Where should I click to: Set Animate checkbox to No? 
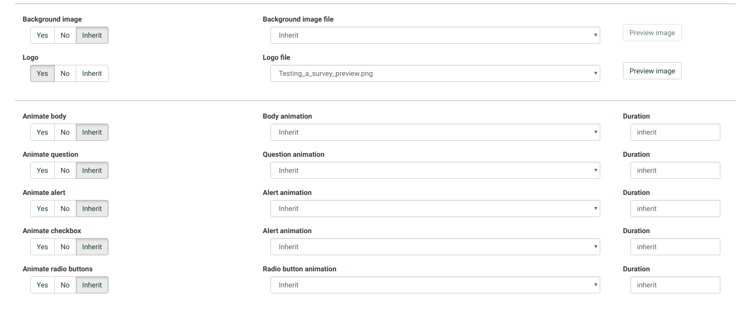point(65,247)
